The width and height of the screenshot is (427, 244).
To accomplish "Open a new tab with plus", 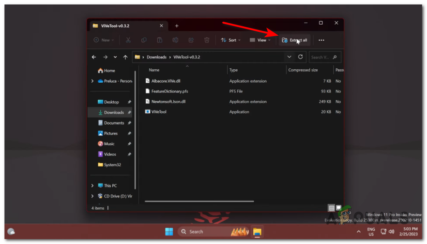I will [177, 26].
